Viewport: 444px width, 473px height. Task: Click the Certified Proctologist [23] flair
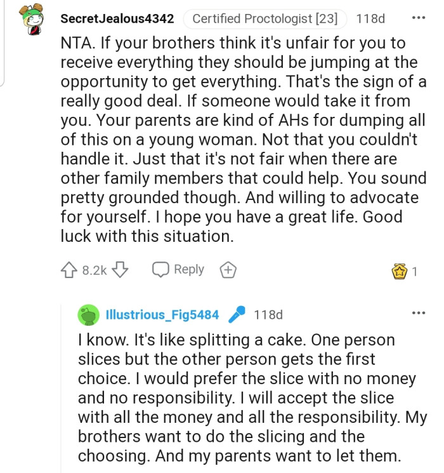pos(264,18)
